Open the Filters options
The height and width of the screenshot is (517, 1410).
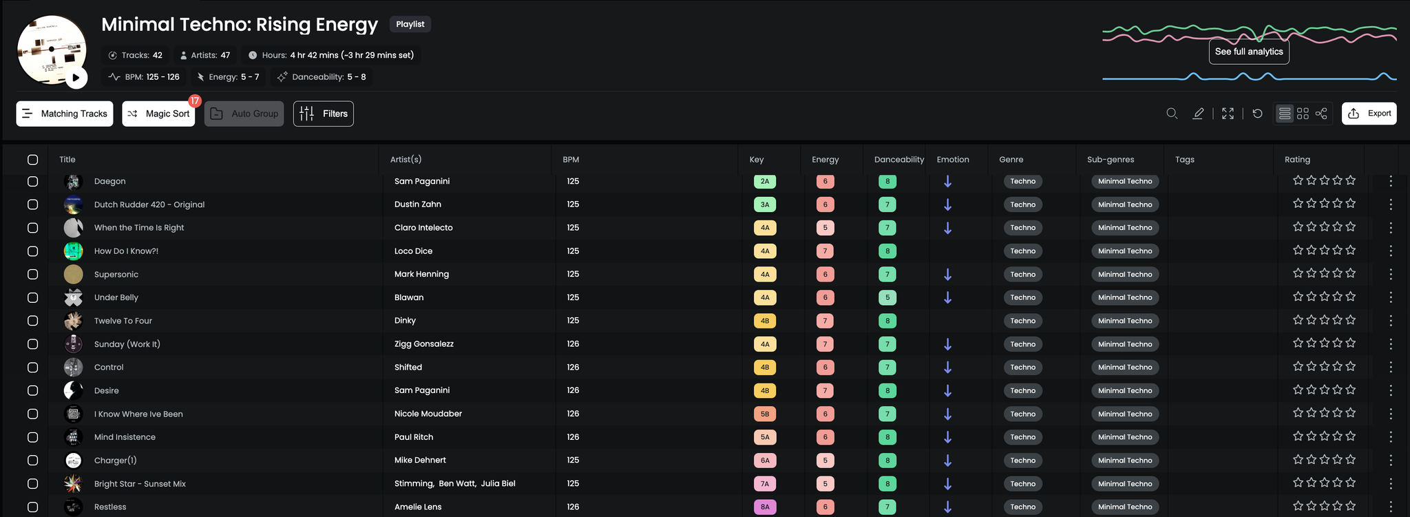pyautogui.click(x=324, y=114)
